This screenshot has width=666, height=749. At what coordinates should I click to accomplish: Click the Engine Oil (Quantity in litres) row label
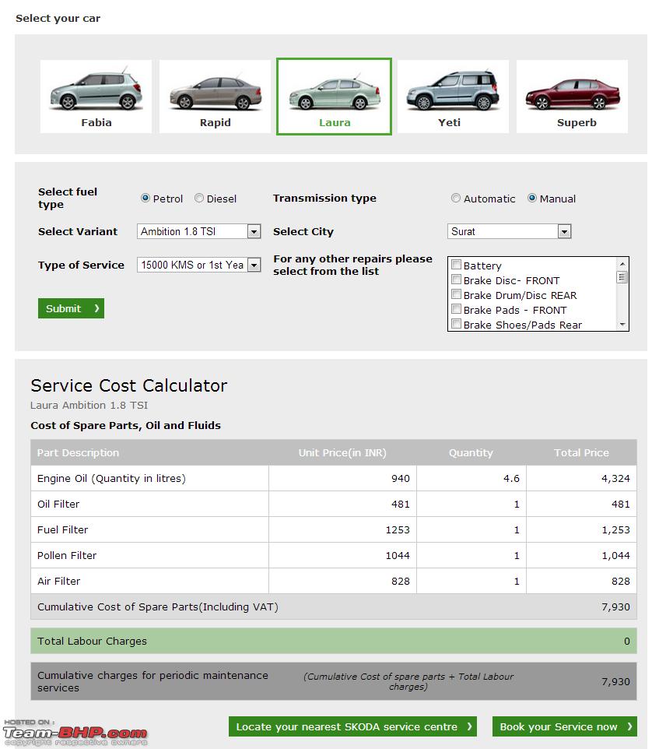coord(112,479)
